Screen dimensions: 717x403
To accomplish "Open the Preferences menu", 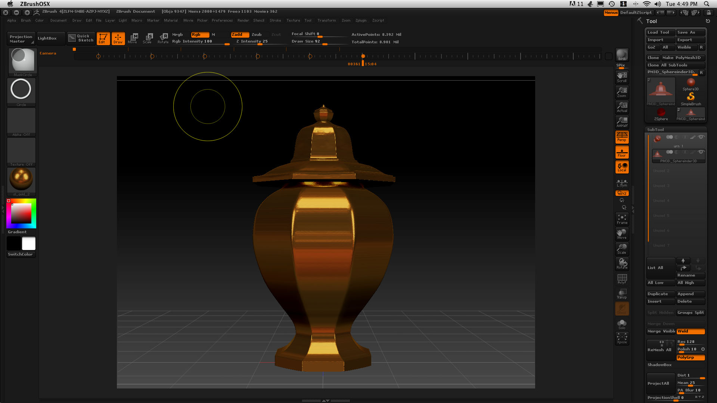I will pyautogui.click(x=222, y=21).
